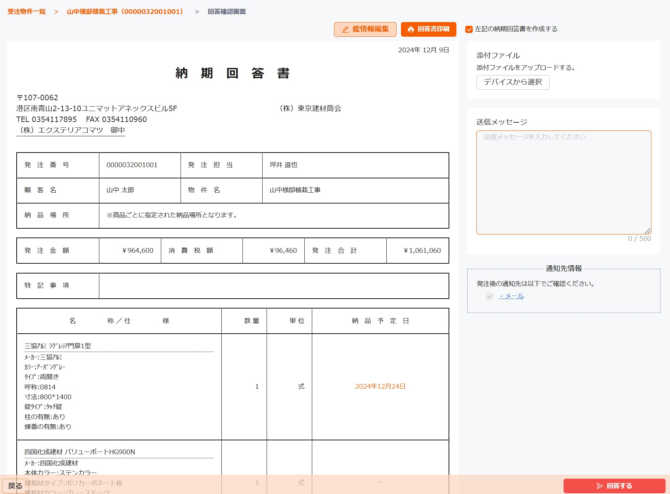Click postal code 〒107-0062
The width and height of the screenshot is (670, 494).
click(x=37, y=98)
